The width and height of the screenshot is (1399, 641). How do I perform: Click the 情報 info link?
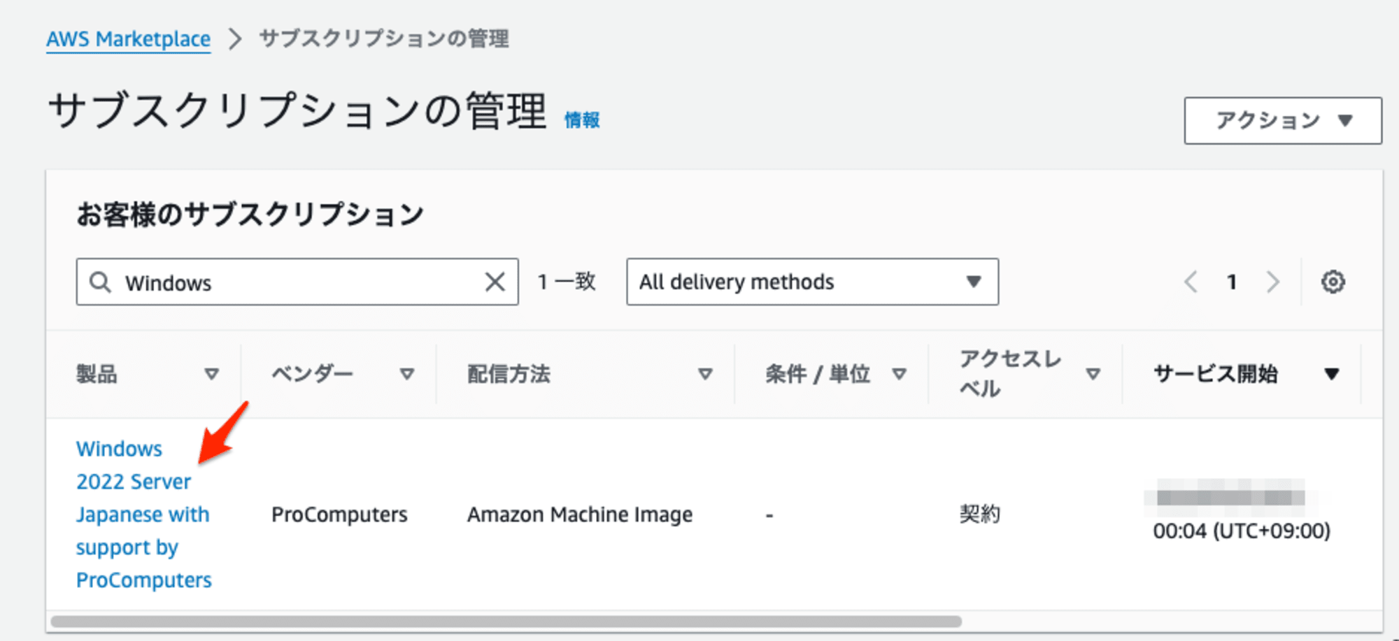coord(582,120)
